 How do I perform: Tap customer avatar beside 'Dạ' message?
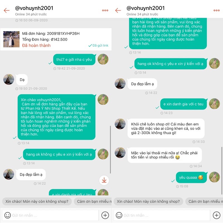pyautogui.click(x=9, y=79)
